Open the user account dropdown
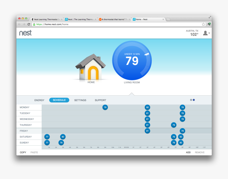This screenshot has height=179, width=228. click(x=206, y=33)
